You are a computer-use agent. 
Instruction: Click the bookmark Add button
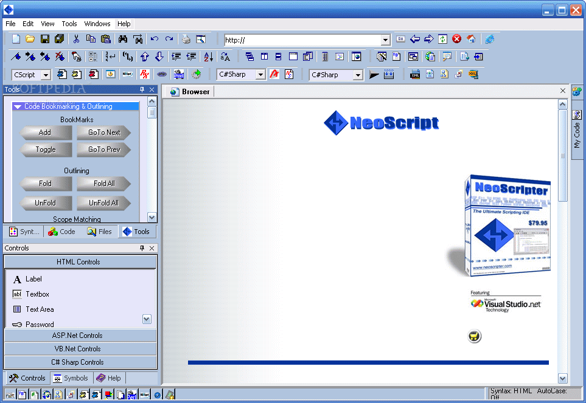pyautogui.click(x=45, y=133)
